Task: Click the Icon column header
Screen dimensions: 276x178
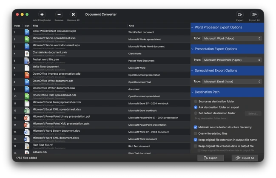Action: [x=27, y=25]
